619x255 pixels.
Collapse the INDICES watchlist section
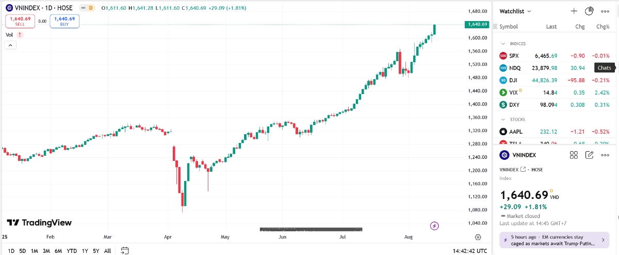pyautogui.click(x=503, y=44)
